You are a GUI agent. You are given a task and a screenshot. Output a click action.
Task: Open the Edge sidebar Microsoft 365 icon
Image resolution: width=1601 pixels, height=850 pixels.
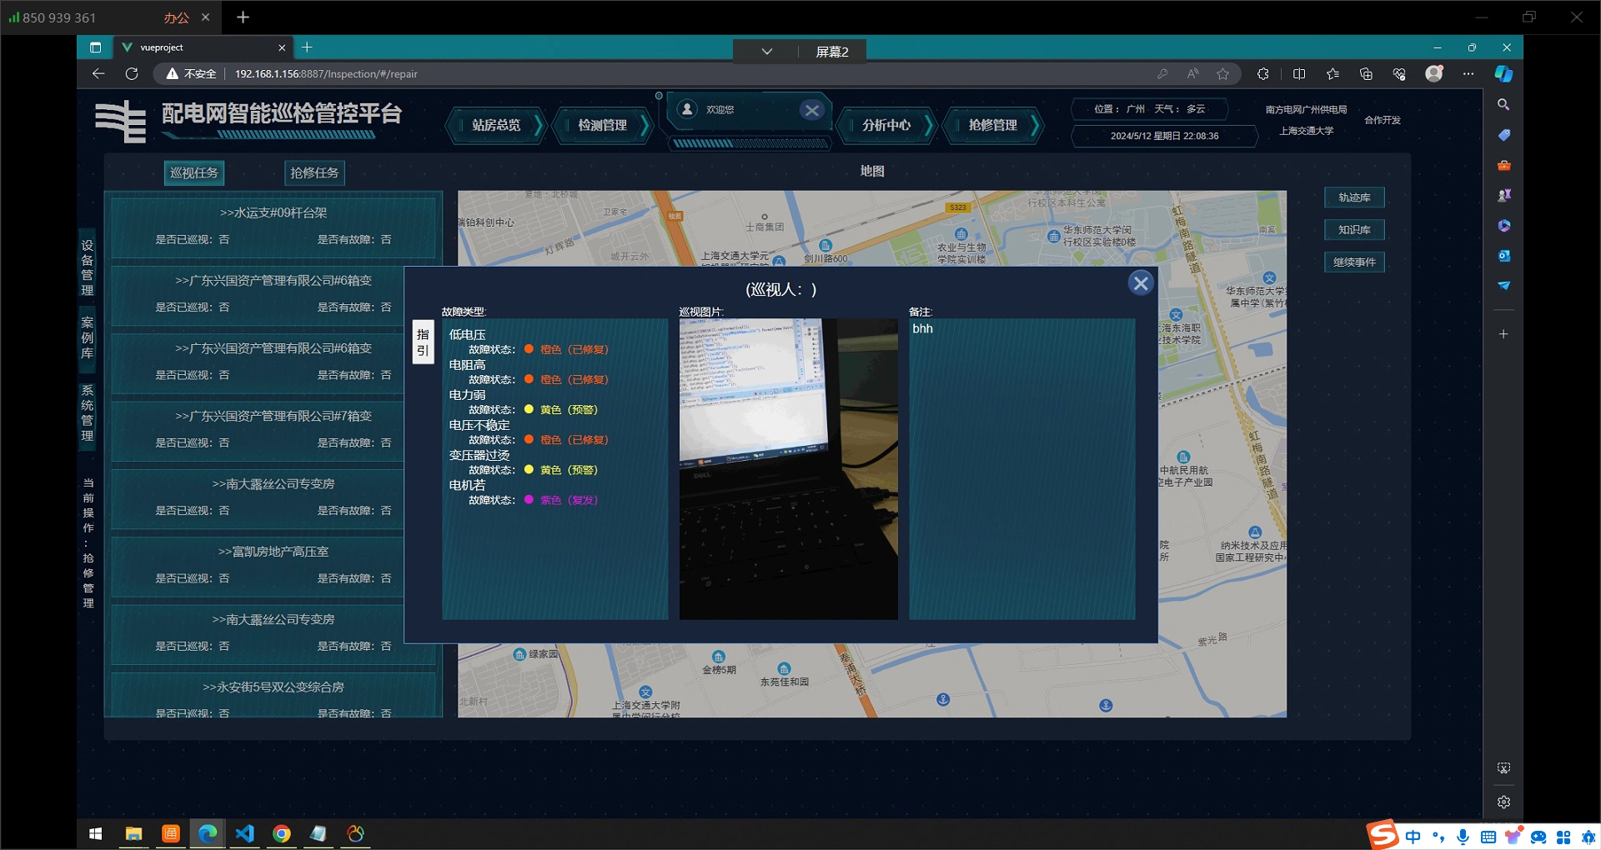tap(1503, 225)
